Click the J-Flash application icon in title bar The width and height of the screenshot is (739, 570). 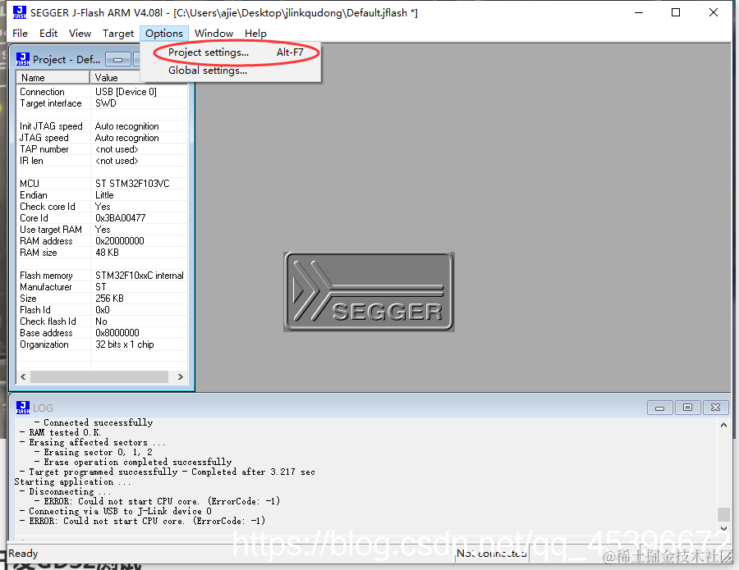click(x=20, y=12)
